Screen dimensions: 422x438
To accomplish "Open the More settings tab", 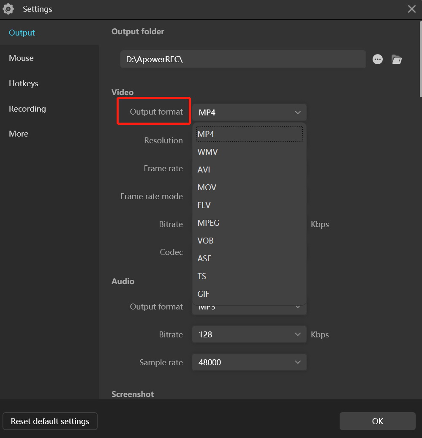I will click(x=19, y=134).
